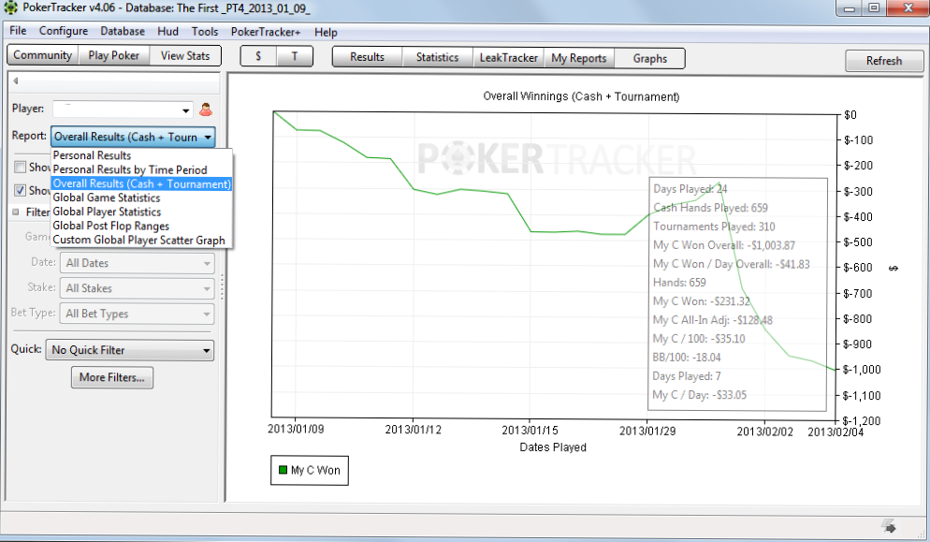Image resolution: width=930 pixels, height=542 pixels.
Task: Open the Tools menu
Action: (x=205, y=32)
